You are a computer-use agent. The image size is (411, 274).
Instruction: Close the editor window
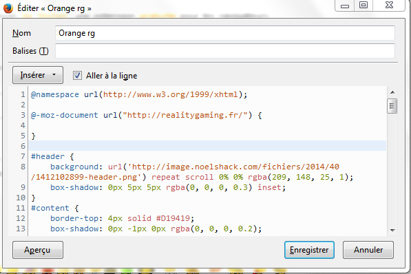(x=389, y=6)
